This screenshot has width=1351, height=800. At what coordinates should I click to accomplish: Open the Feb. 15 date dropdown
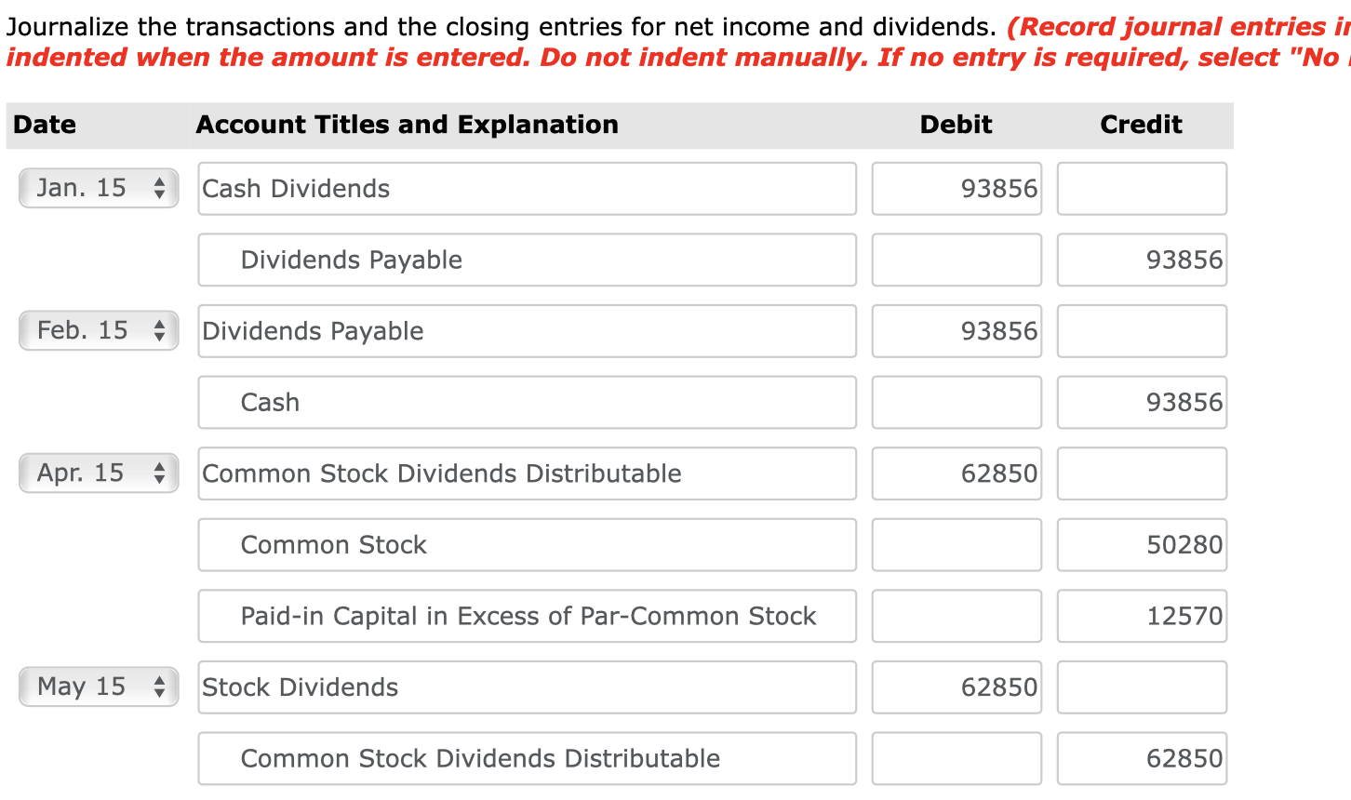click(98, 330)
